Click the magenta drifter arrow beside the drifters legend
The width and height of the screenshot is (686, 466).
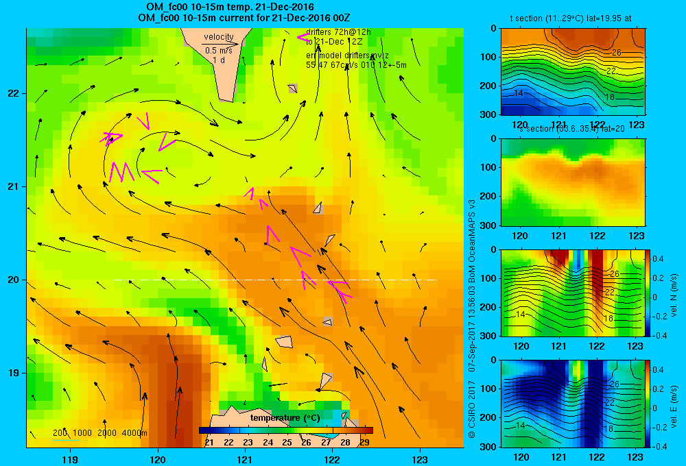(303, 37)
